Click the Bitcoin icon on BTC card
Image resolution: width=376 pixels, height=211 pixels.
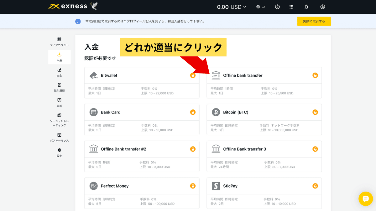pos(216,112)
